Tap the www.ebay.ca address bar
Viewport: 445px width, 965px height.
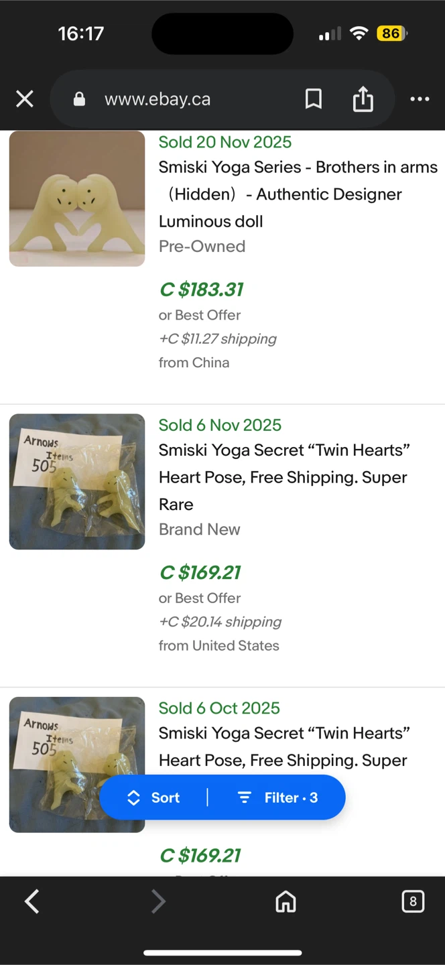(x=157, y=99)
